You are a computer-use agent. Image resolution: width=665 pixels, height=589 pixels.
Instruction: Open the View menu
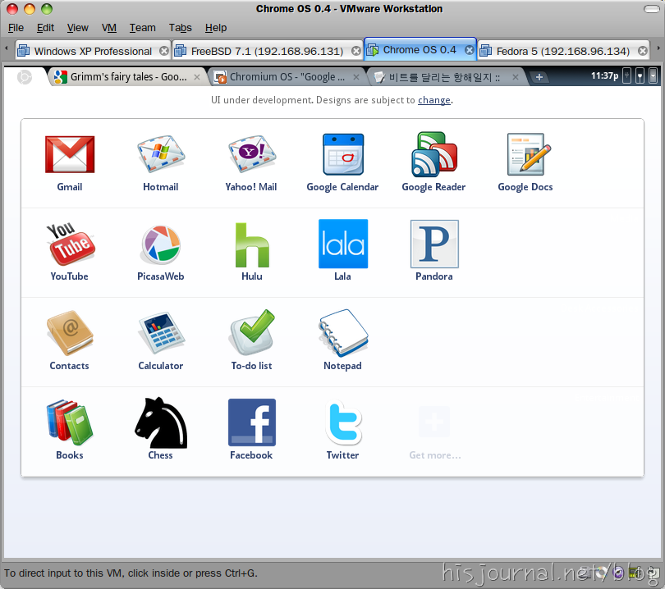pos(78,28)
